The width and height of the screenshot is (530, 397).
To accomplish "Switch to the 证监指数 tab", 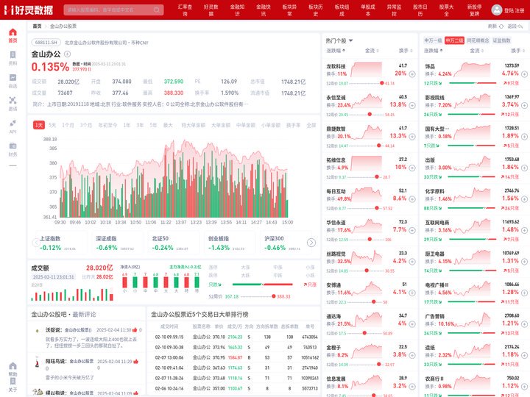I will tap(501, 40).
